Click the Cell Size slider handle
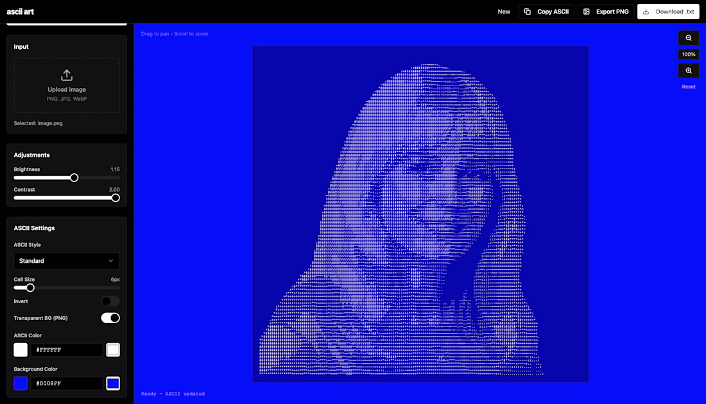706x404 pixels. click(30, 287)
